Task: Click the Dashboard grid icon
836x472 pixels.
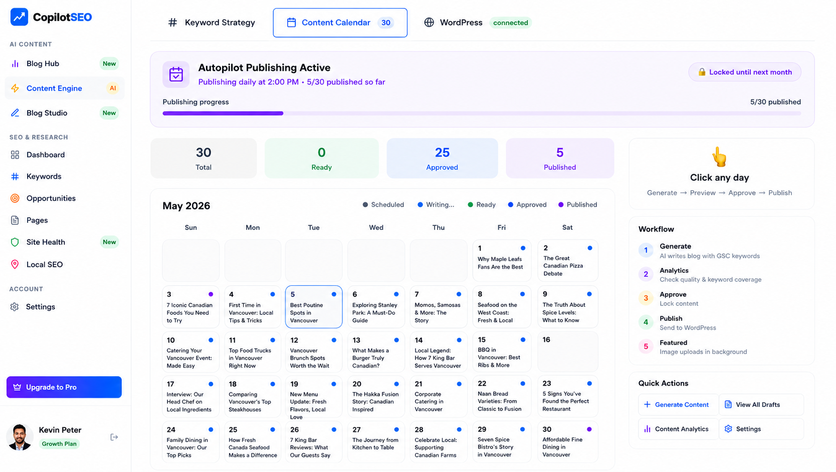Action: click(15, 155)
